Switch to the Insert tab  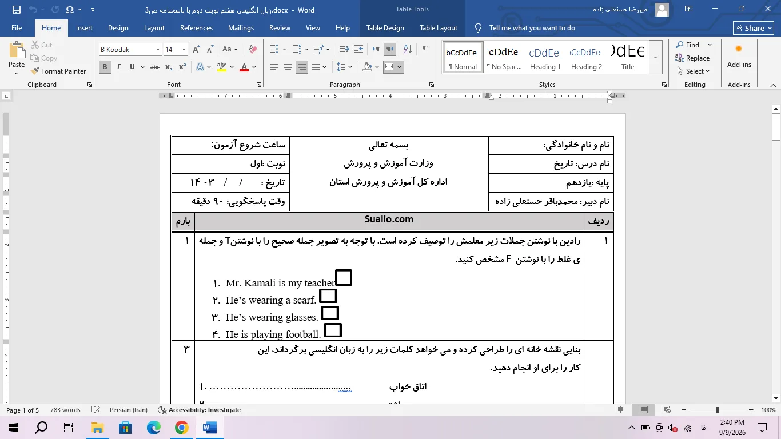[x=84, y=28]
